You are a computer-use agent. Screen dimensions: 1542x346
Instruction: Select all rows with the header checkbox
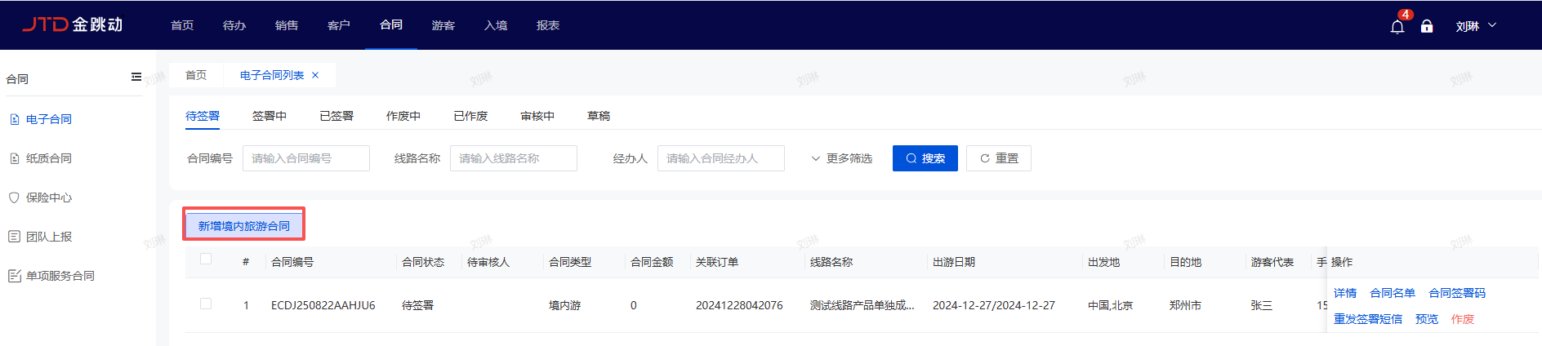pos(206,259)
